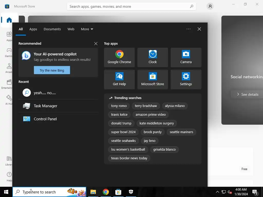Open File Explorer from the taskbar
This screenshot has height=197, width=263.
pyautogui.click(x=93, y=192)
